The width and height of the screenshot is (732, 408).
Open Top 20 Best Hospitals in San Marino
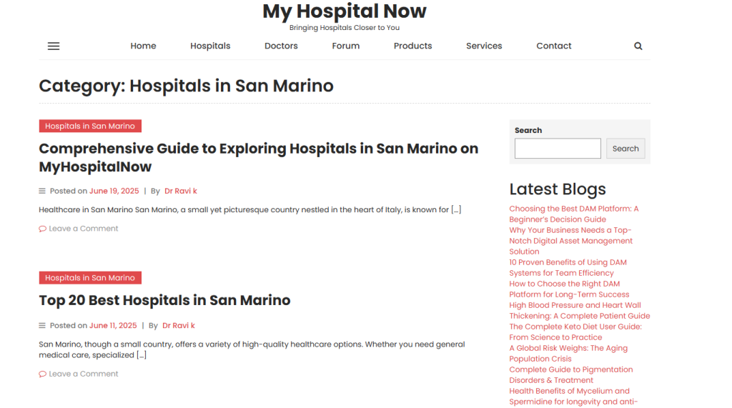coord(164,300)
